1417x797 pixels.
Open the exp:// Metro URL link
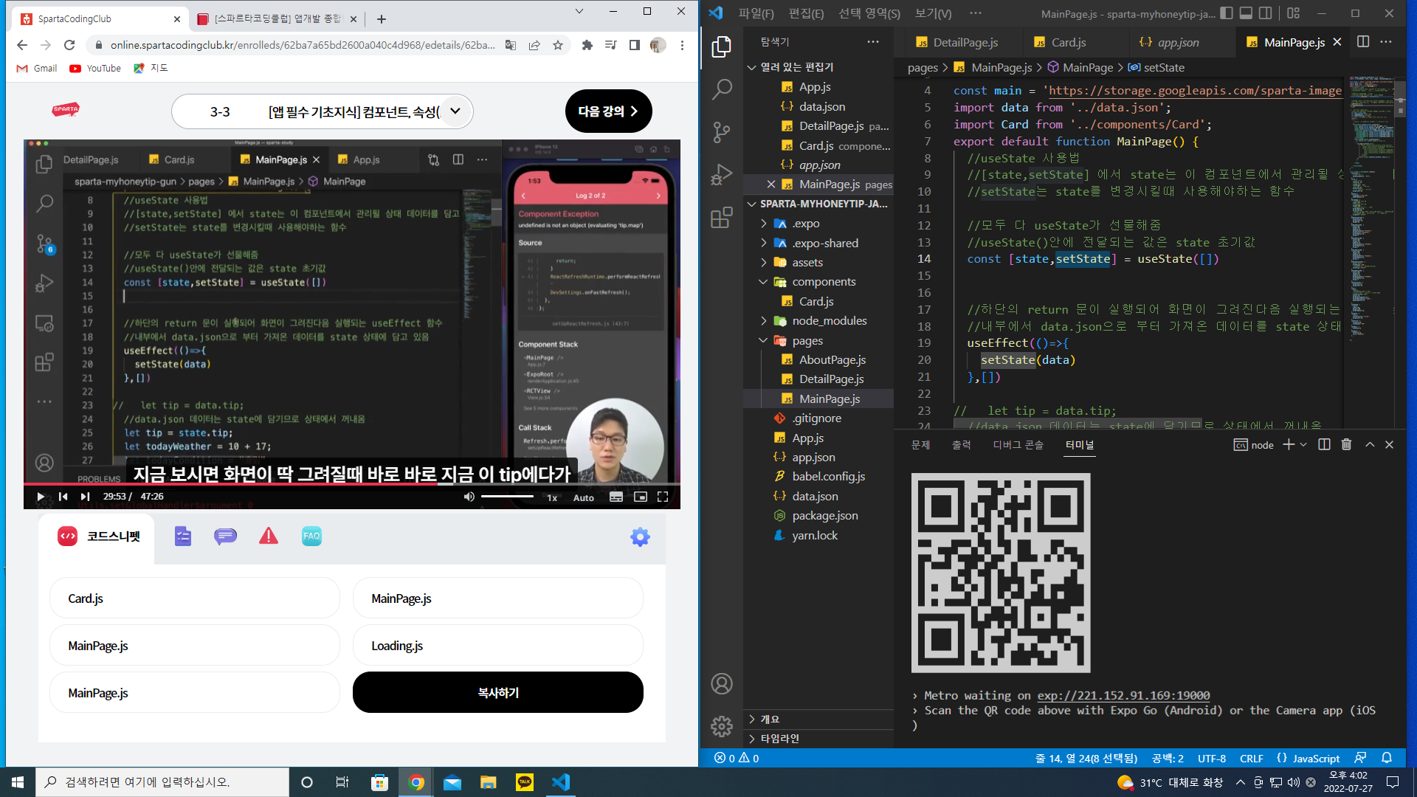pos(1123,695)
